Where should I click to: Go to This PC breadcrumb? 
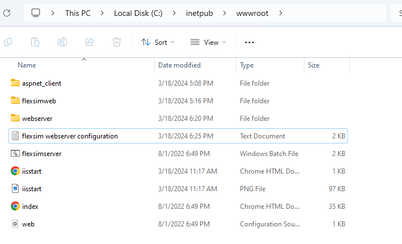tap(78, 13)
